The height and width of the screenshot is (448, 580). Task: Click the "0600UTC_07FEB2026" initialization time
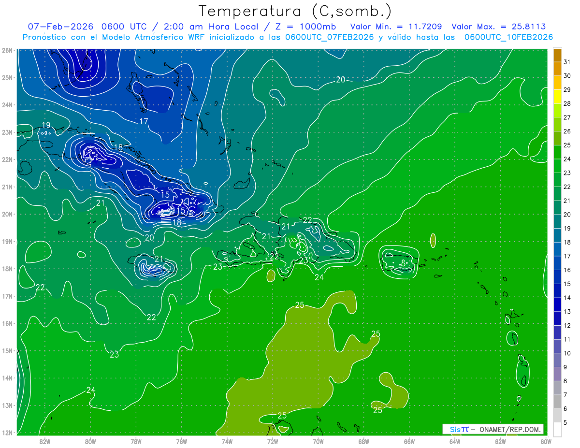tap(330, 37)
